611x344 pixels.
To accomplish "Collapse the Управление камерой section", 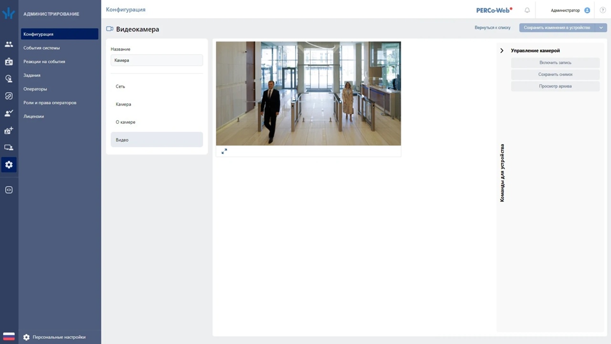I will point(502,51).
